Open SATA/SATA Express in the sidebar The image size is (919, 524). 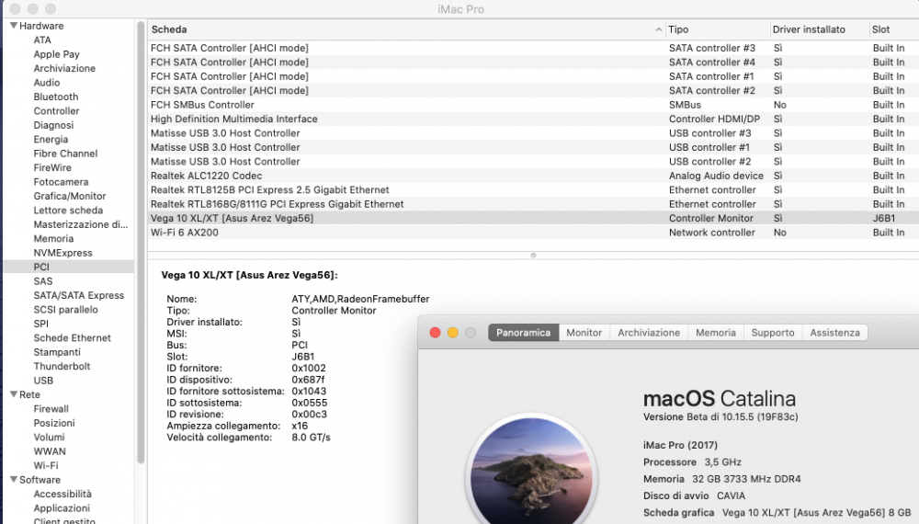(78, 295)
